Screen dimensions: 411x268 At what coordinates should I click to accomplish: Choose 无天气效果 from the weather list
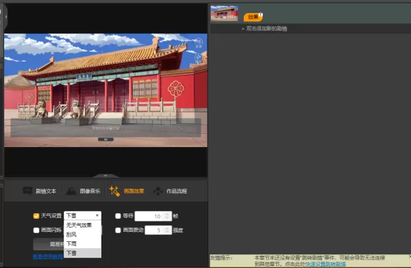[x=83, y=225]
